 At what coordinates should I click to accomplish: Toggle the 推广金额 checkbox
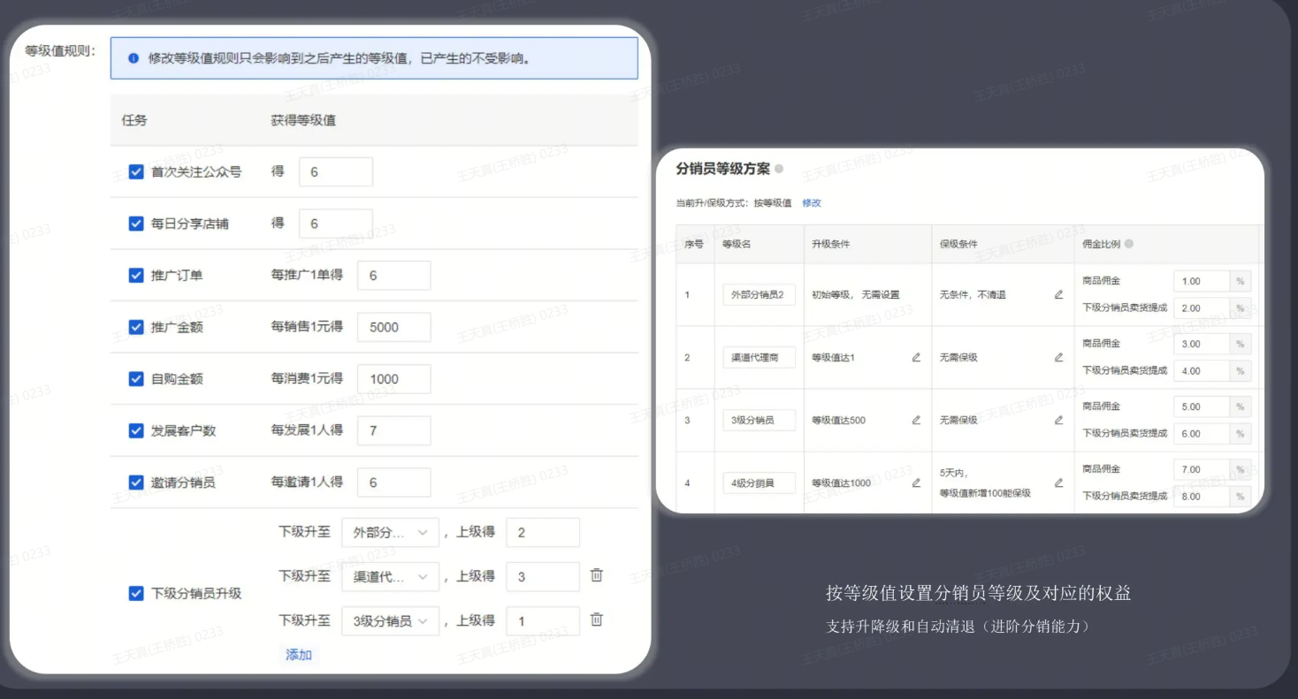(x=136, y=327)
